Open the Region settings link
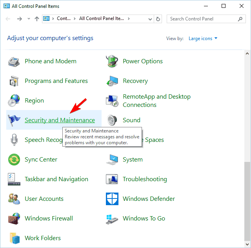Viewport: 251px width, 248px height. point(34,101)
